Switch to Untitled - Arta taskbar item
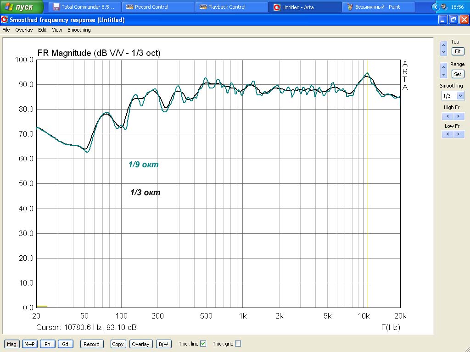This screenshot has width=470, height=352. click(x=305, y=7)
